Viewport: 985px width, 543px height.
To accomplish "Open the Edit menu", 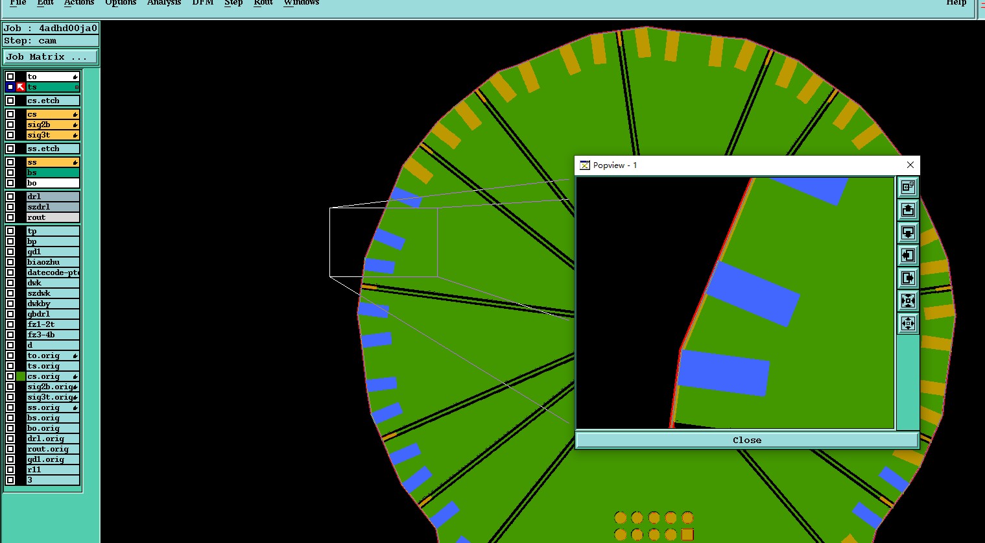I will pyautogui.click(x=45, y=3).
